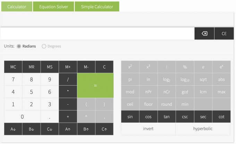
Task: Click the CE clear entry button
Action: 224,33
